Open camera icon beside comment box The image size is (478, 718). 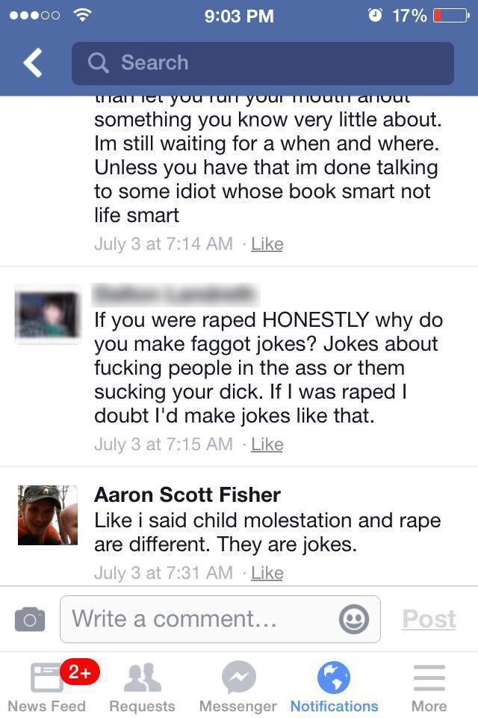[30, 619]
